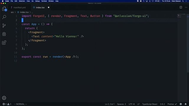Click const App on line 3
Viewport: 189px width, 106px height.
(29, 24)
